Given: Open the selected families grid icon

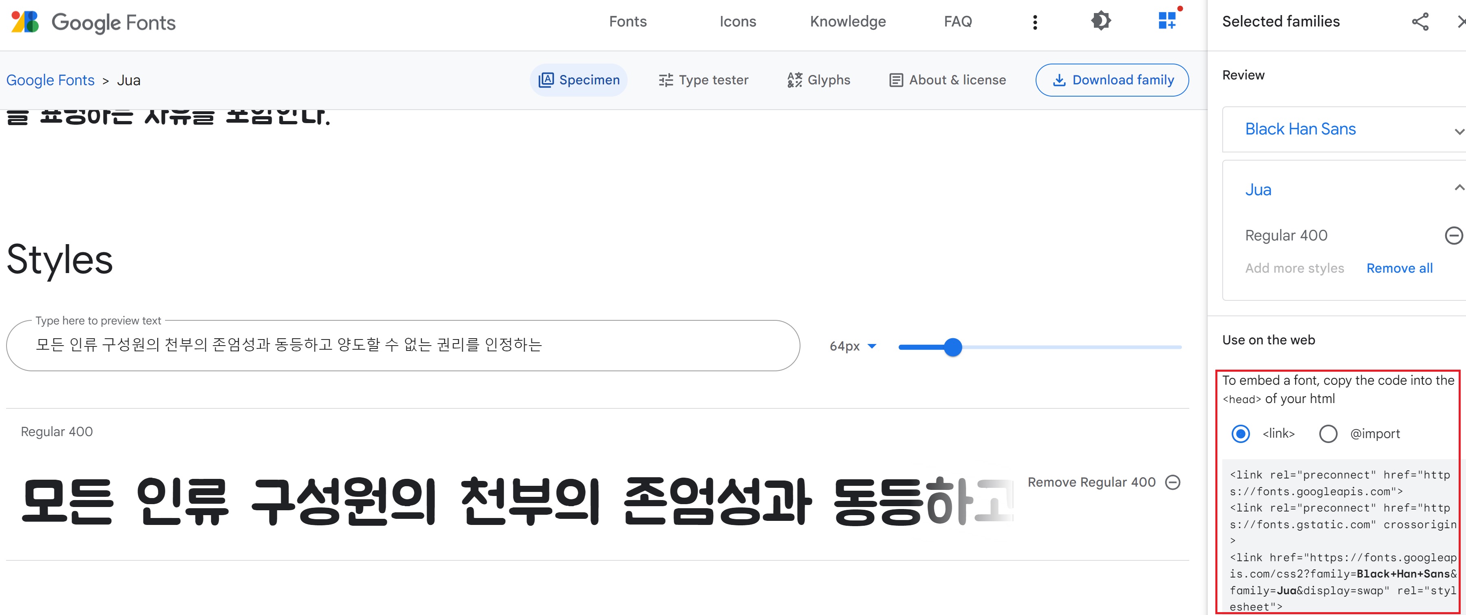Looking at the screenshot, I should tap(1167, 20).
